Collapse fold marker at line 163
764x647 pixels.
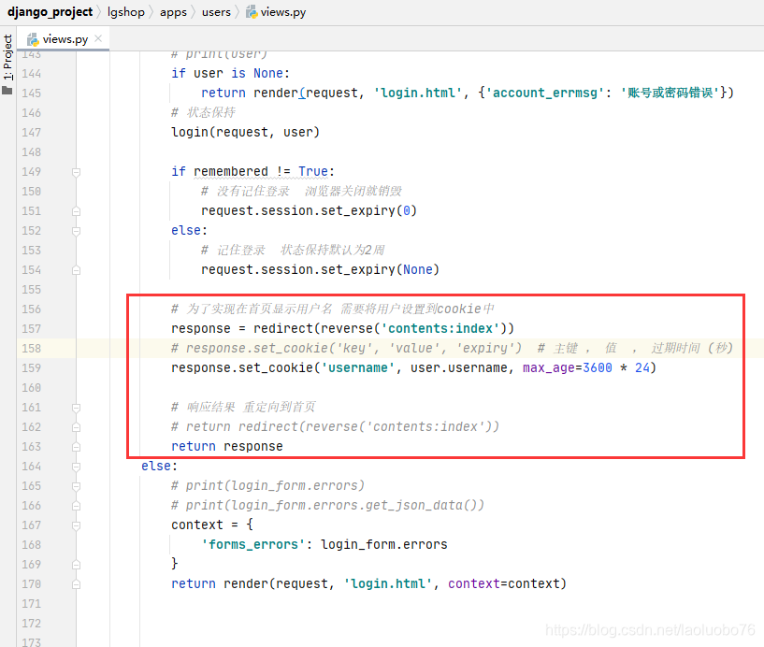pyautogui.click(x=76, y=447)
